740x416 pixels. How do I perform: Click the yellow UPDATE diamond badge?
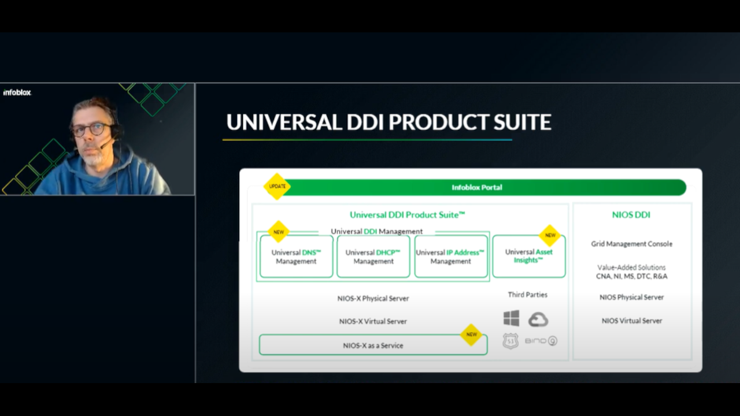tap(277, 187)
